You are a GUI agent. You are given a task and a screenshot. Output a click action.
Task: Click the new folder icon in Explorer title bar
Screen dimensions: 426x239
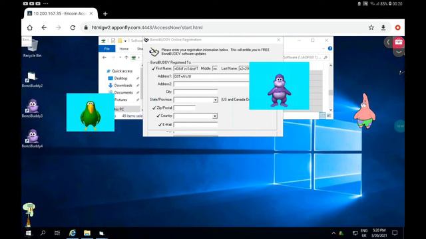coord(120,40)
